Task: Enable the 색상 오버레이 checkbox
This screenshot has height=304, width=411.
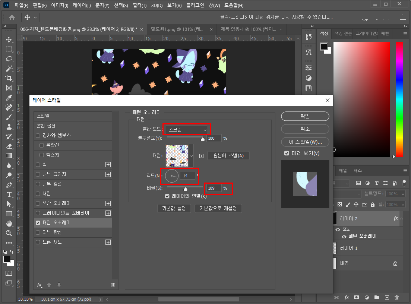Action: coord(38,203)
